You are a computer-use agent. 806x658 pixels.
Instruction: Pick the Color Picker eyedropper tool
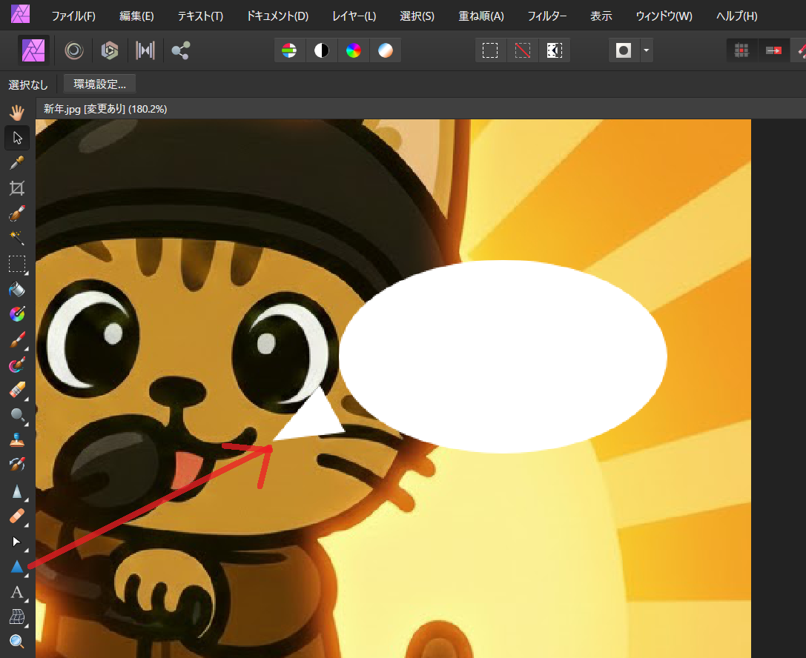(x=17, y=163)
